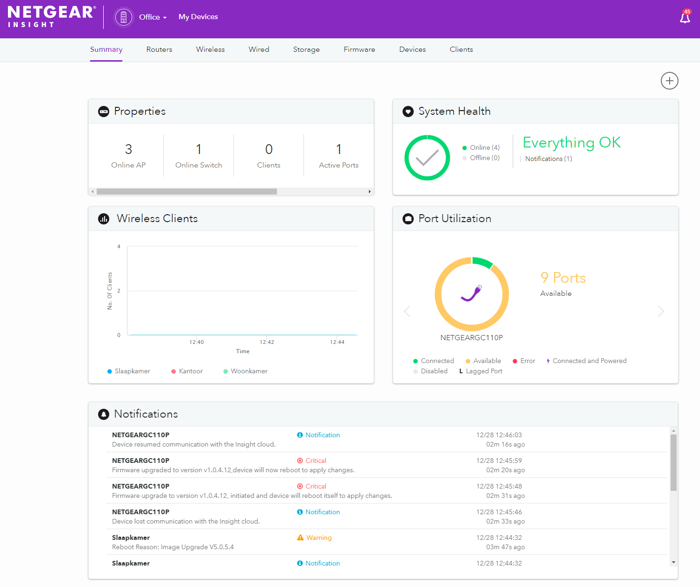Click the 12:42 tick label on the chart
700x587 pixels.
[x=267, y=342]
